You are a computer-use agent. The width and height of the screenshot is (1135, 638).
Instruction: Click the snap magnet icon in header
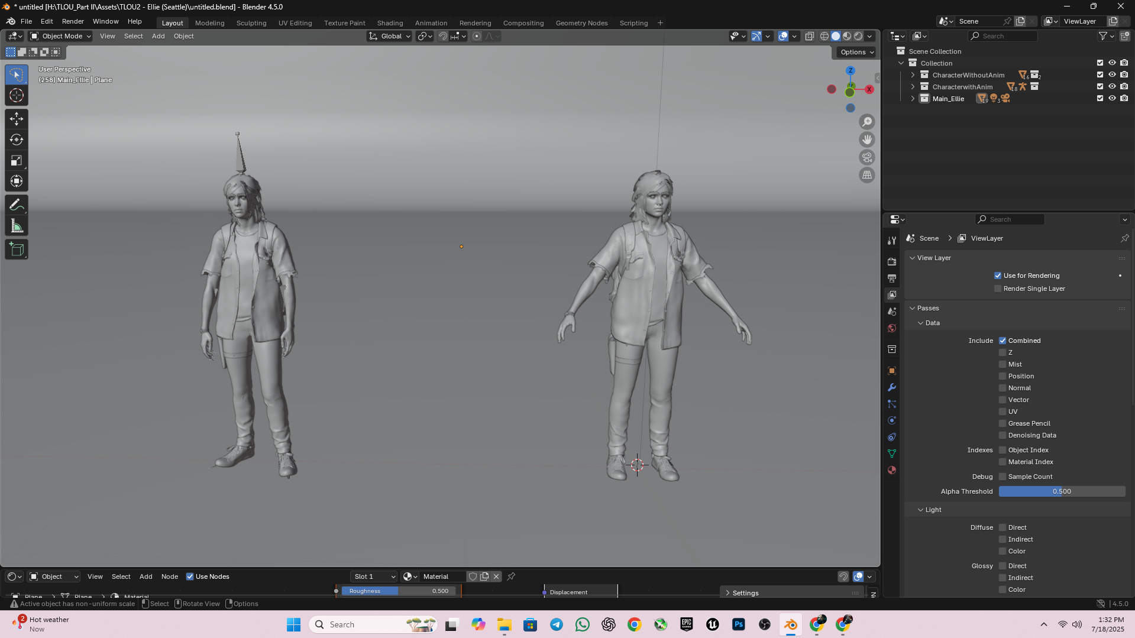pos(443,36)
